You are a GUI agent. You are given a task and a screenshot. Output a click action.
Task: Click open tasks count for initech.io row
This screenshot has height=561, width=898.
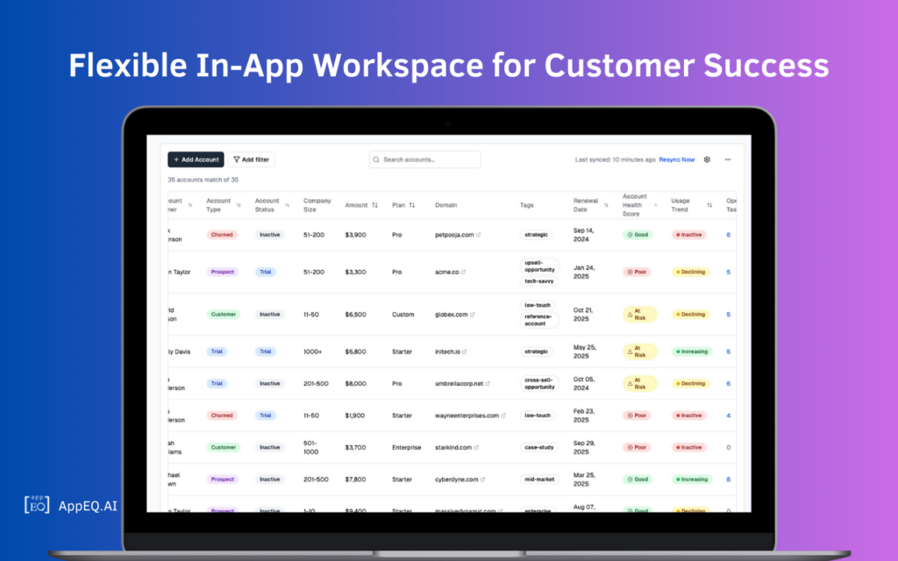pyautogui.click(x=729, y=352)
